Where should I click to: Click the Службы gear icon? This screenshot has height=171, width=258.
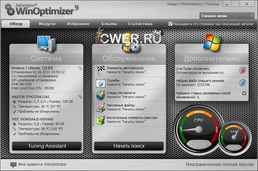pyautogui.click(x=100, y=83)
